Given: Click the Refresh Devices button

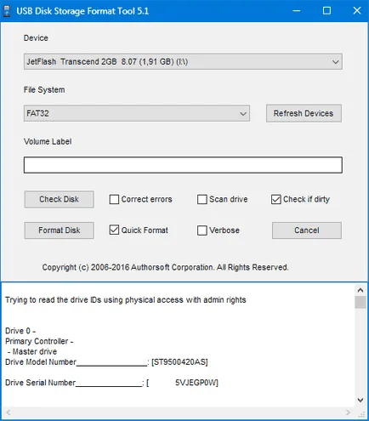Looking at the screenshot, I should 304,113.
